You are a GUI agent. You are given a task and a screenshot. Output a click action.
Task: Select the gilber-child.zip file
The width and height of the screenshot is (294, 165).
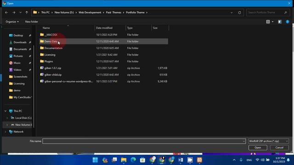click(x=104, y=75)
